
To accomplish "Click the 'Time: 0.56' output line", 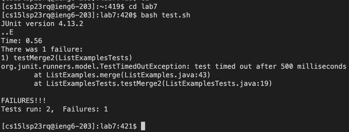I will (22, 41).
